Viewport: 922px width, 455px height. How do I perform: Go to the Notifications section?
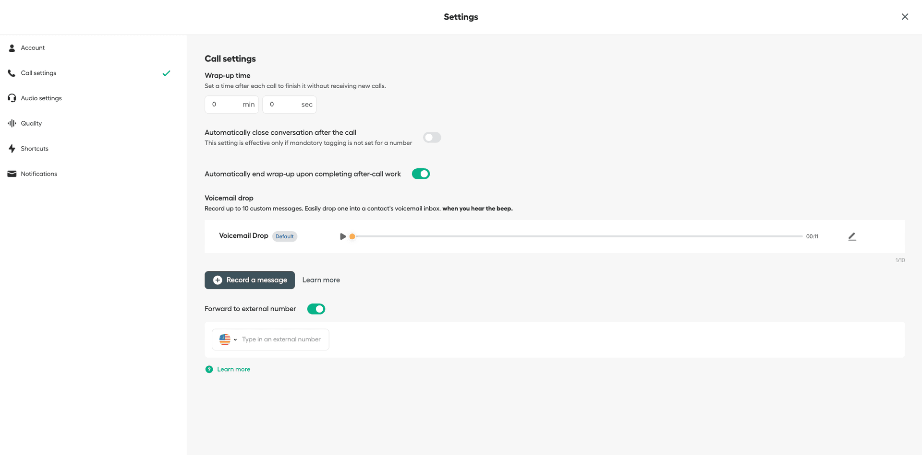(39, 174)
